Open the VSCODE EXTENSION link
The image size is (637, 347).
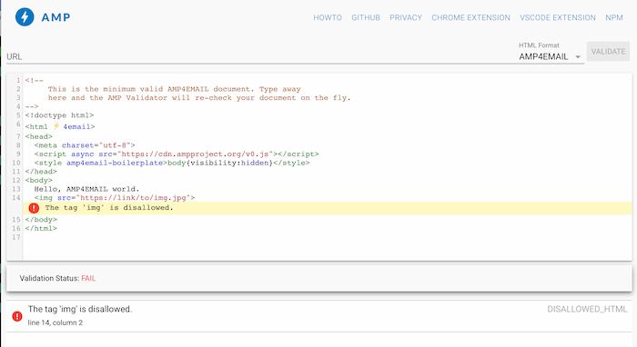point(558,18)
